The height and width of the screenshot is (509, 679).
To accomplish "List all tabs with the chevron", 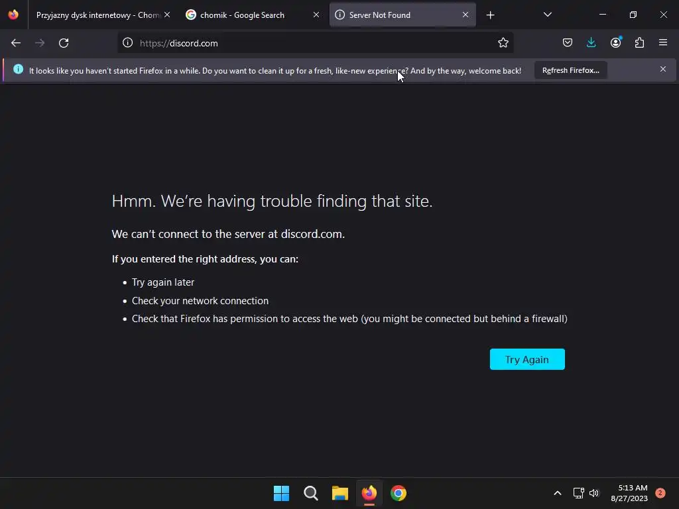I will click(547, 15).
